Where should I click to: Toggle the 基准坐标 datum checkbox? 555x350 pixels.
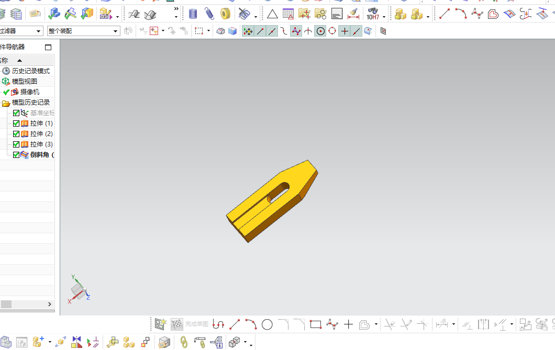tap(16, 113)
